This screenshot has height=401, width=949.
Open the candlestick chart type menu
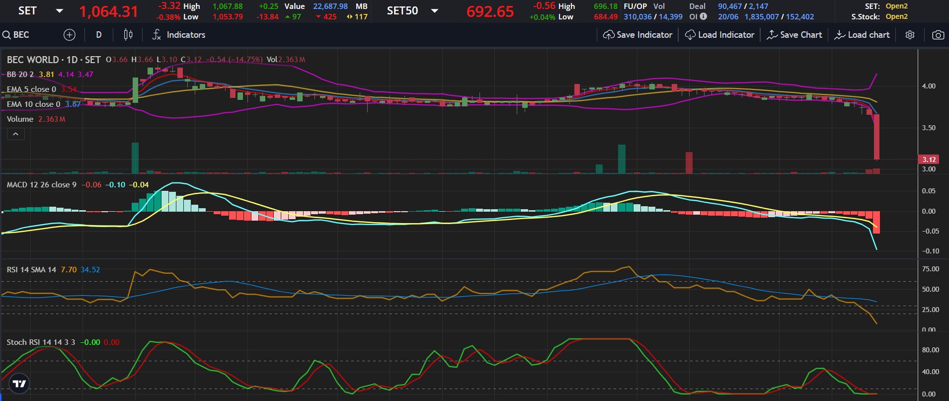tap(128, 35)
